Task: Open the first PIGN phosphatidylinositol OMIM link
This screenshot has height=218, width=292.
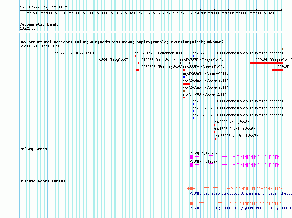Action: point(240,194)
